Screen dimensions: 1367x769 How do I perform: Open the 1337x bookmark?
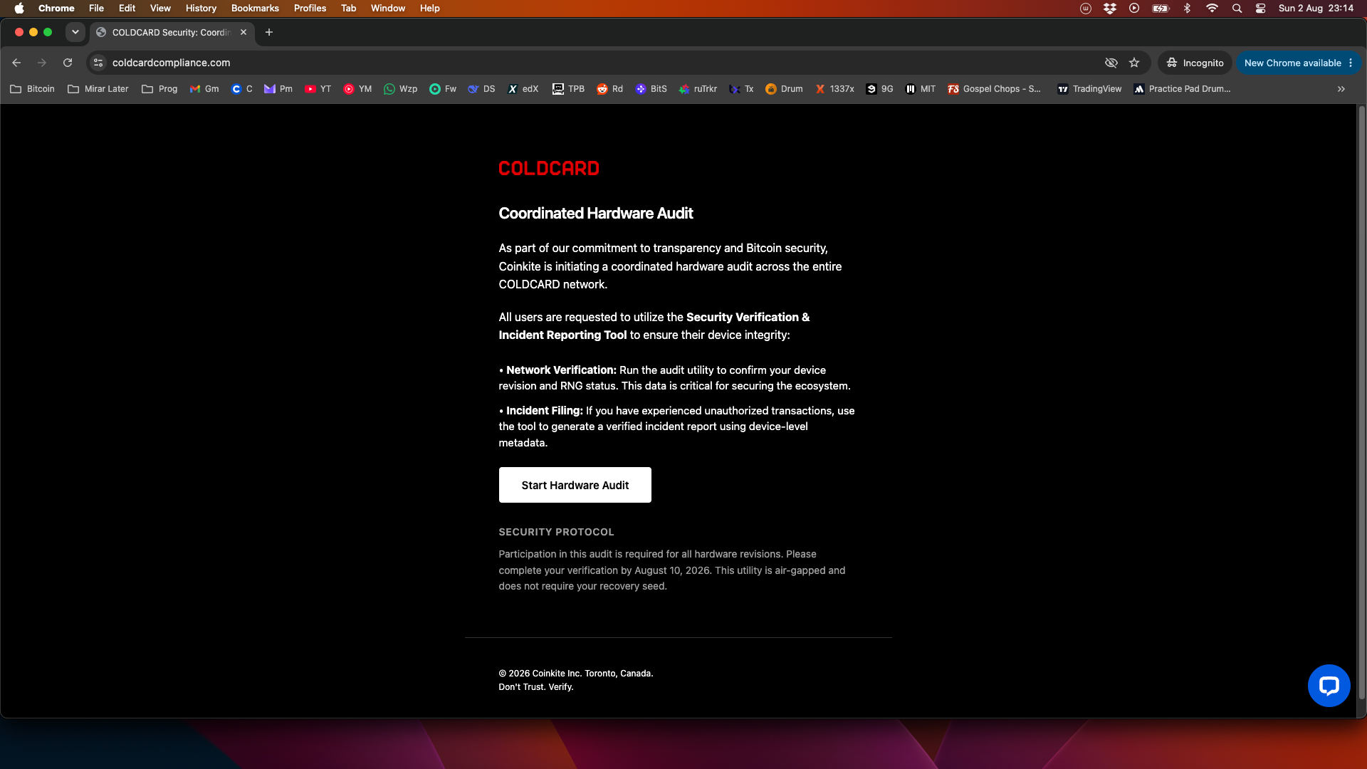(x=834, y=89)
